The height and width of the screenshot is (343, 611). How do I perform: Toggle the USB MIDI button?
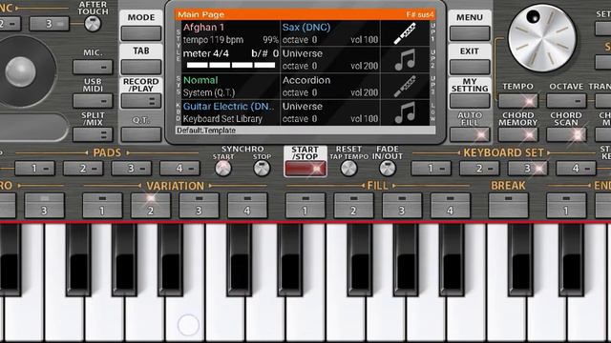pos(93,101)
